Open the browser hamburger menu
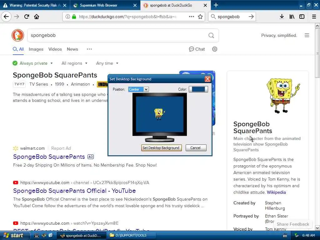This screenshot has height=240, width=320. [x=314, y=17]
